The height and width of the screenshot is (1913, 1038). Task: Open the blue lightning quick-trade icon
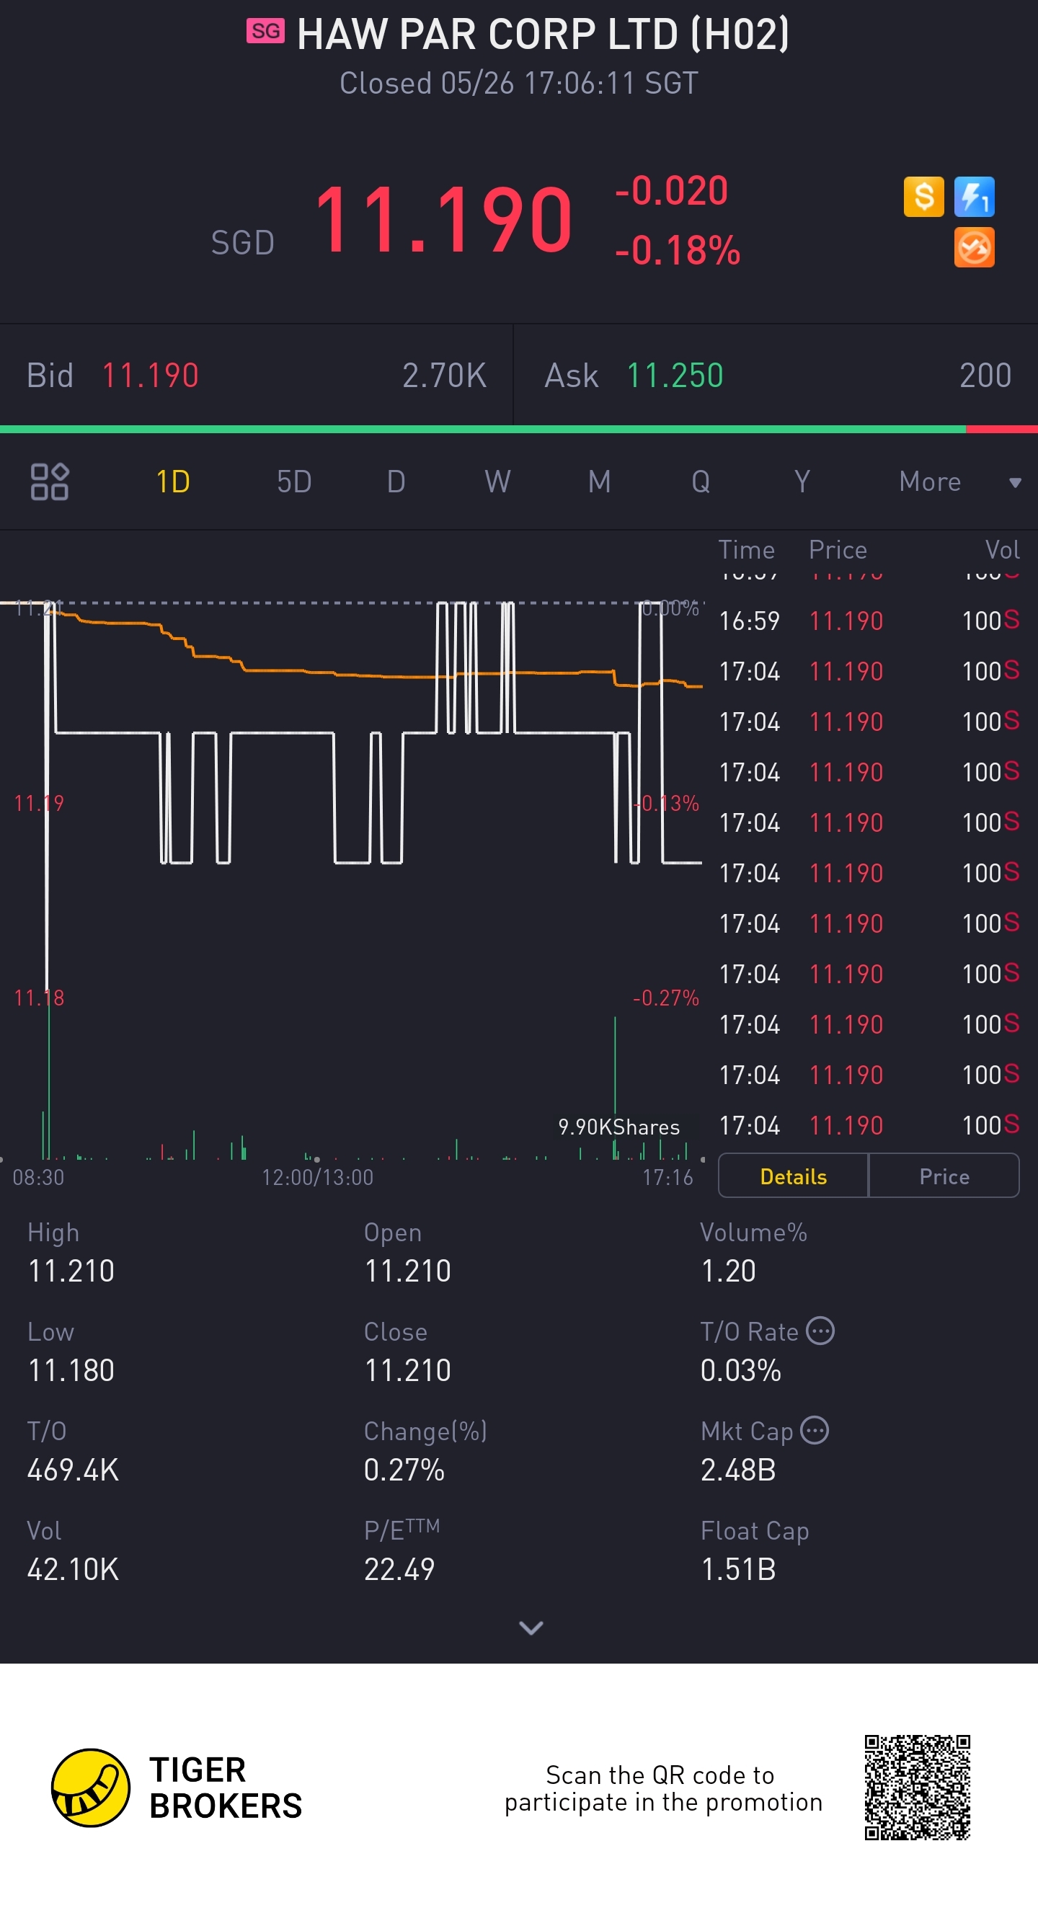pos(974,197)
